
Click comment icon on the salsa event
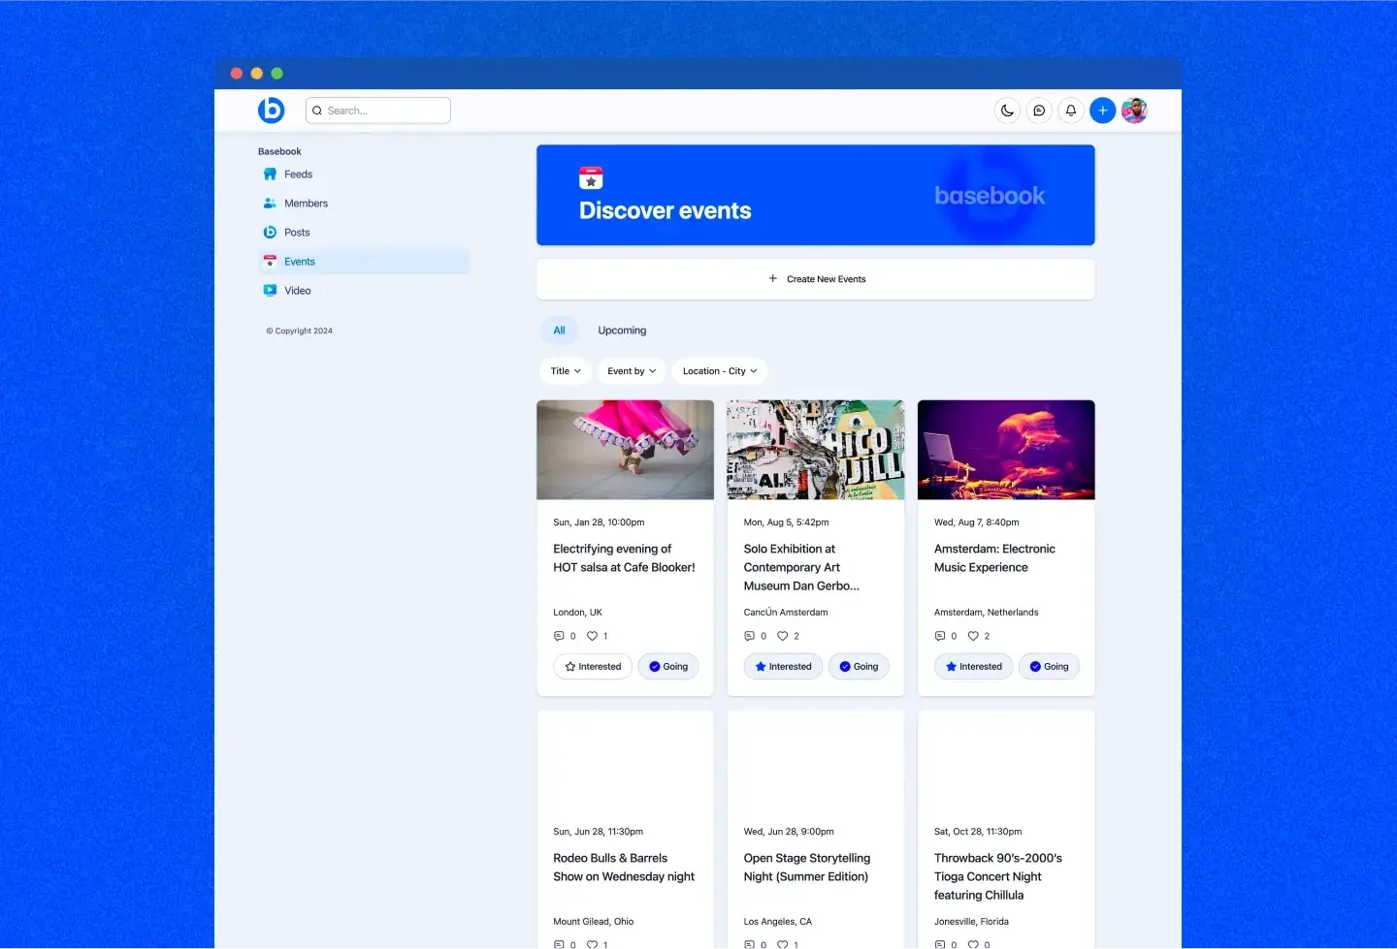[x=559, y=637]
